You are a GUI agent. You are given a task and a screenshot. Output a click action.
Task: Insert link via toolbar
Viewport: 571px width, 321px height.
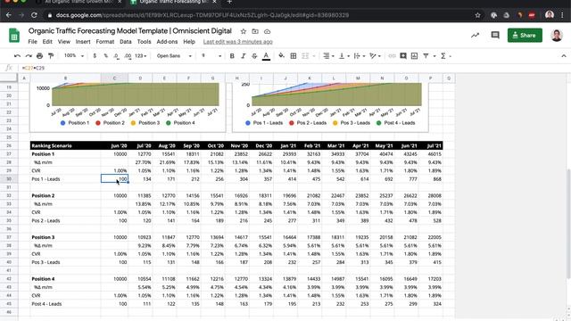[x=392, y=55]
